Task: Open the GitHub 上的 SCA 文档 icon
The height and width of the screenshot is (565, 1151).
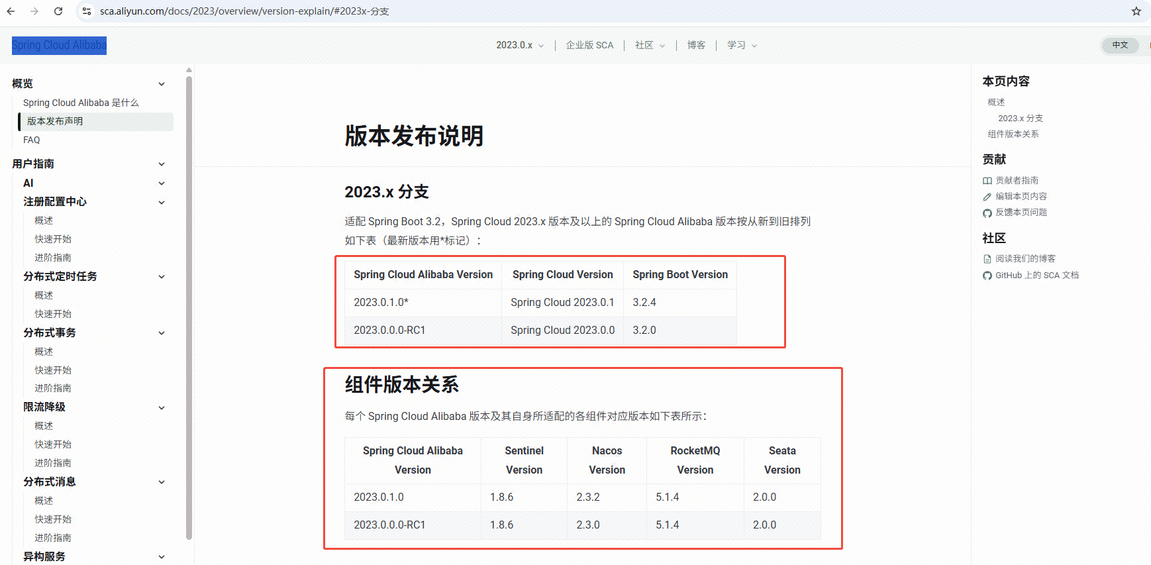Action: point(987,276)
